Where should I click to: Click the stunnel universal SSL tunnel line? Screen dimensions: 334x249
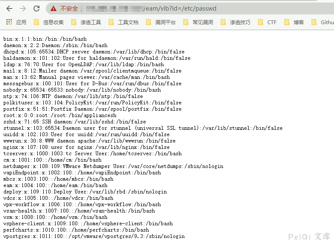[x=143, y=128]
